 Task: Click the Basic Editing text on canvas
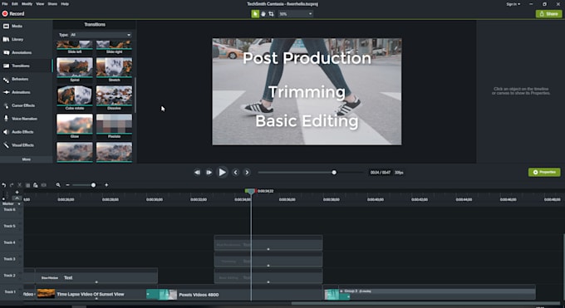pyautogui.click(x=307, y=121)
